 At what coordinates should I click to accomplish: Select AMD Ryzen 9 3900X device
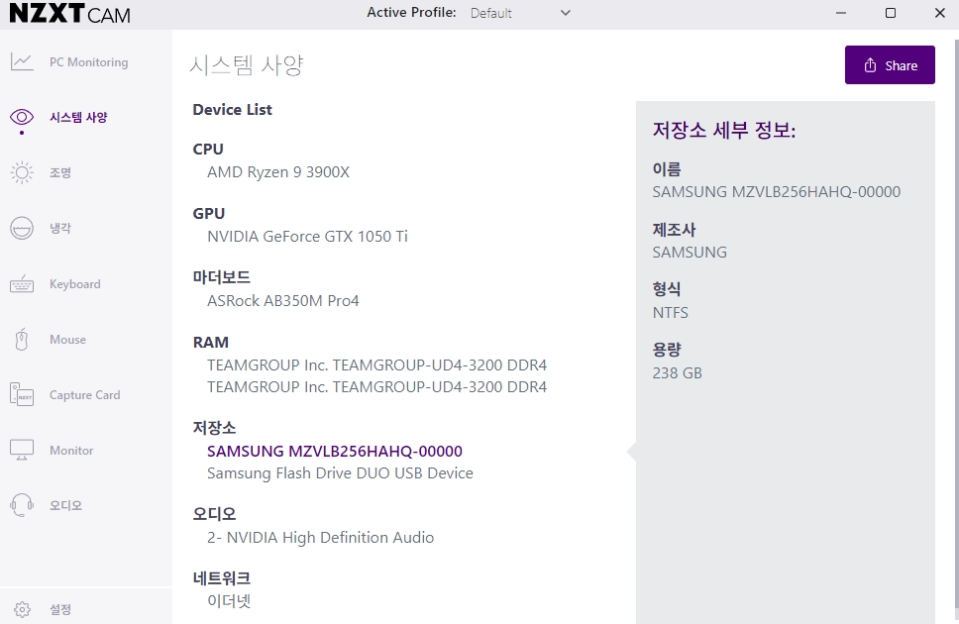coord(278,172)
